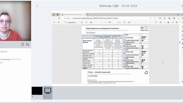Click the 'Trivex — легкий и прочный' heading
This screenshot has height=103, width=183.
click(99, 72)
